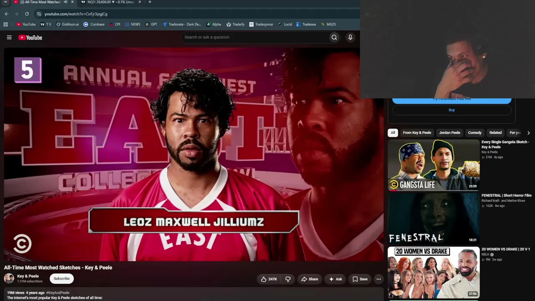Select the Comedy filter chip
The height and width of the screenshot is (301, 535).
tap(474, 133)
